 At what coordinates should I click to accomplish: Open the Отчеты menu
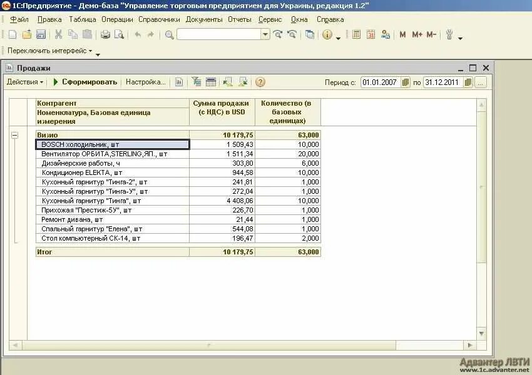tap(240, 19)
